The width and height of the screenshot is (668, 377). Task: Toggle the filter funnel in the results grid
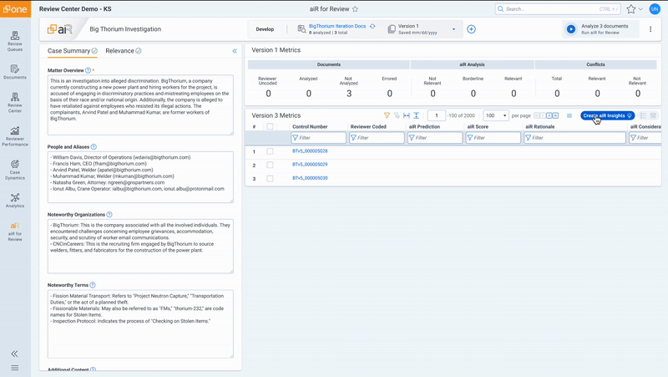(387, 115)
